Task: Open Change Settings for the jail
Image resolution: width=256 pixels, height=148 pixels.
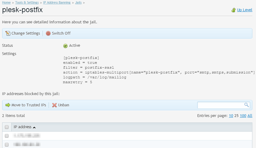Action: 26,33
